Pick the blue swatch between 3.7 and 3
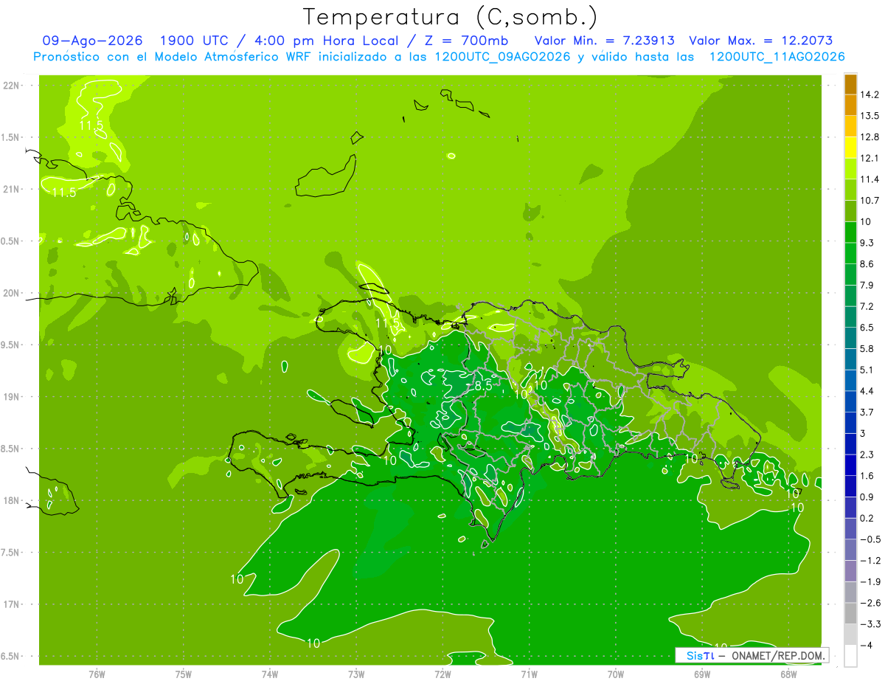The height and width of the screenshot is (684, 885). pyautogui.click(x=850, y=423)
